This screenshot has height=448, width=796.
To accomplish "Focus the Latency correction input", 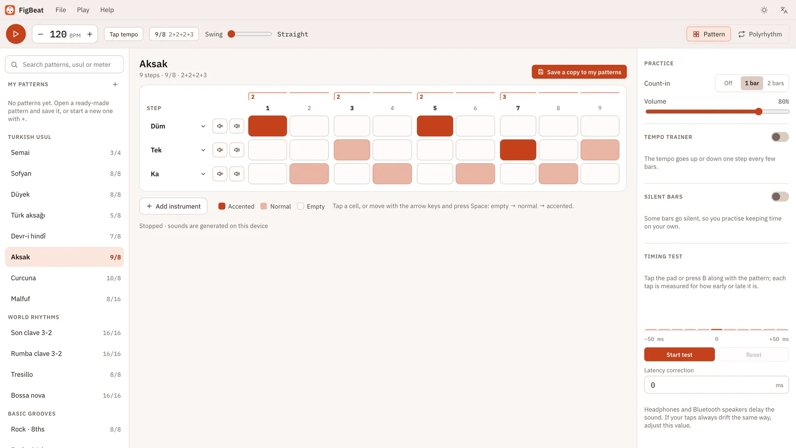I will click(x=716, y=385).
